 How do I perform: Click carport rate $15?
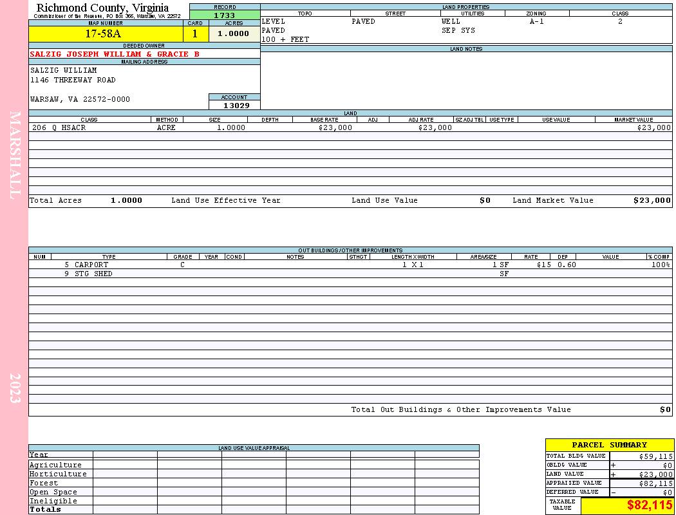click(x=543, y=265)
